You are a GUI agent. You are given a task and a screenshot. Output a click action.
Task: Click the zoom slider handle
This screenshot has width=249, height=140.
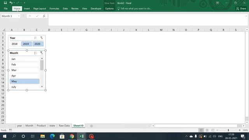228,130
